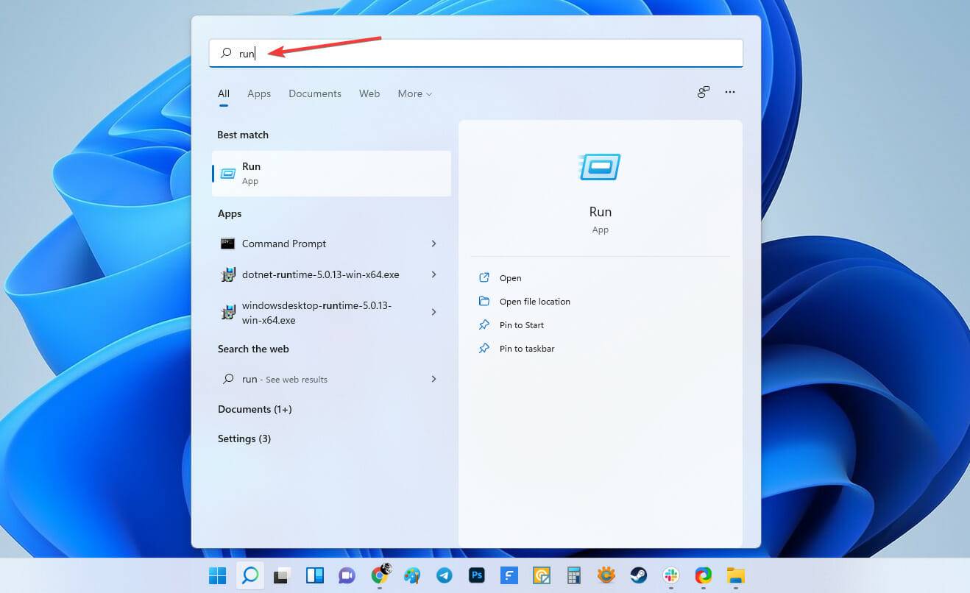Open CCleaner from the taskbar
The image size is (970, 593).
click(606, 575)
